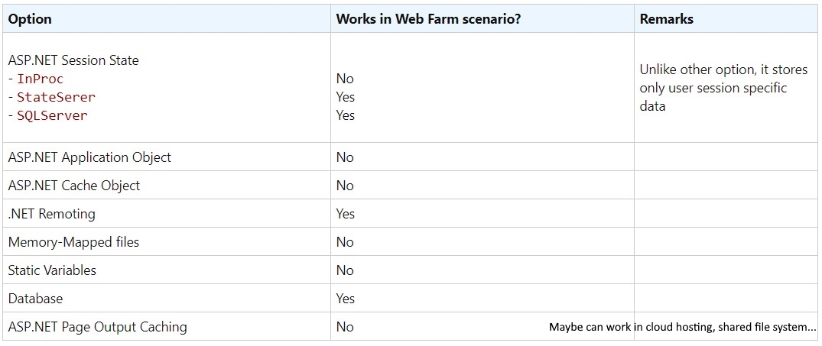The height and width of the screenshot is (346, 822).
Task: Select the "ASP.NET Cache Object" cell
Action: tap(74, 186)
